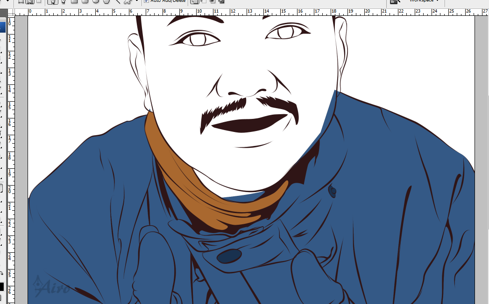Image resolution: width=489 pixels, height=304 pixels.
Task: Enable Paths drawing mode in options bar
Action: 30,1
